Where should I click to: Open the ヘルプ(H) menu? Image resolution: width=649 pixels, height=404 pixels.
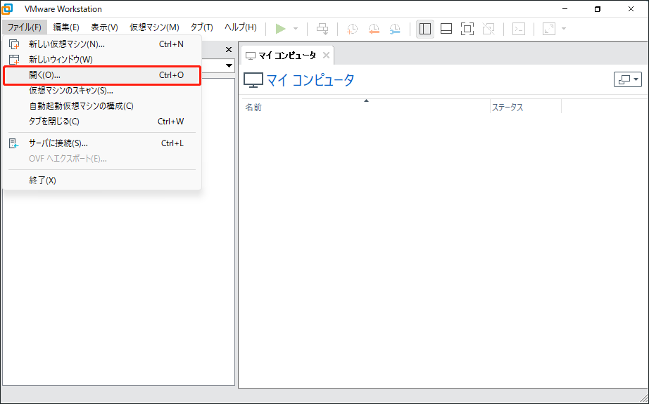[241, 27]
